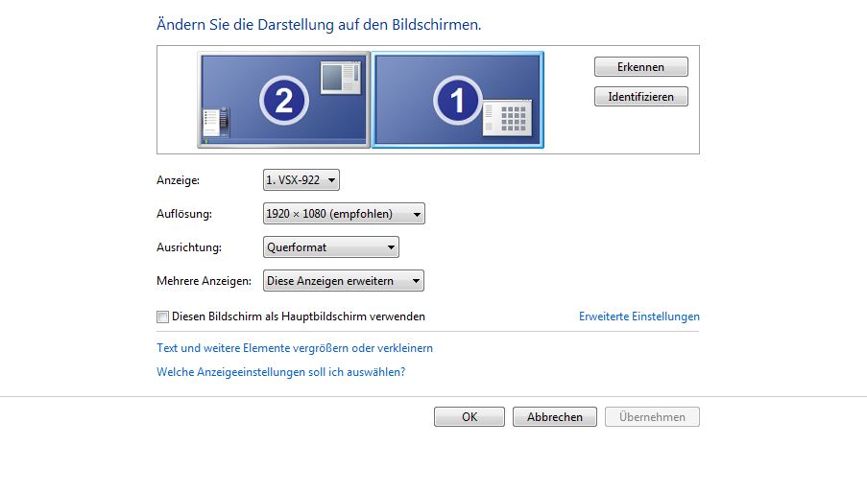Click the Erkennen button
Screen dimensions: 867x492
click(x=640, y=67)
